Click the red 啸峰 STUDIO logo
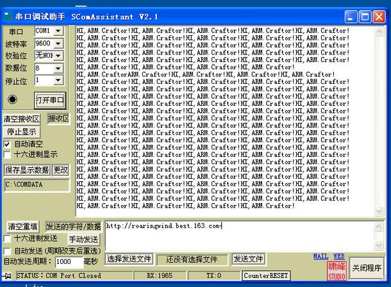Screen dimensions: 391x287 click(x=337, y=272)
